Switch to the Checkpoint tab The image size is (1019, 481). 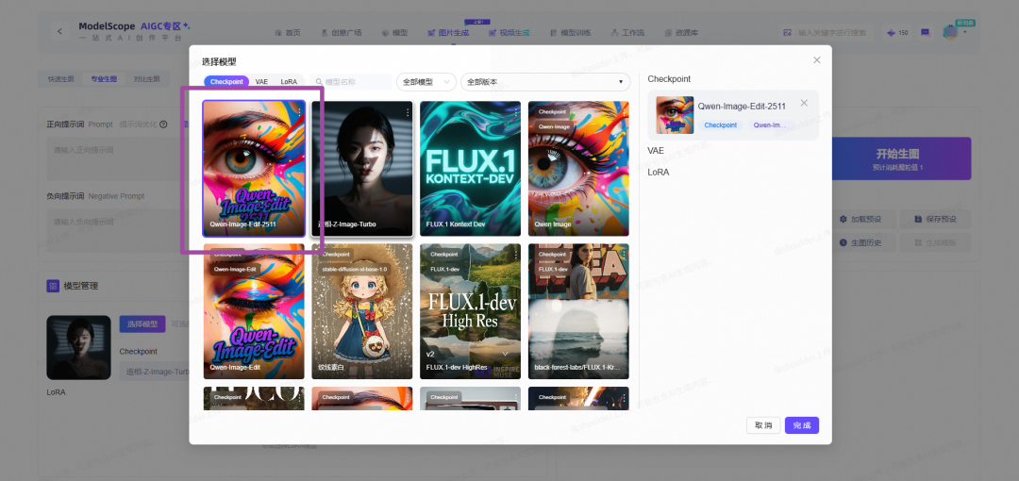(x=226, y=82)
